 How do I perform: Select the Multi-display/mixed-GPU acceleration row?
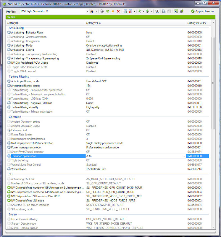pos(108,143)
